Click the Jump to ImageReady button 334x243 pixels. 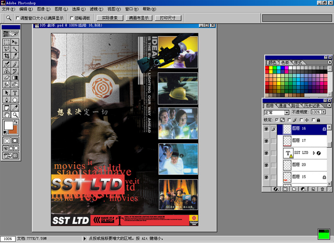(11, 156)
